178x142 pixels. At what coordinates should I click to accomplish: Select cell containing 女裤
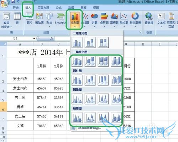(20, 126)
